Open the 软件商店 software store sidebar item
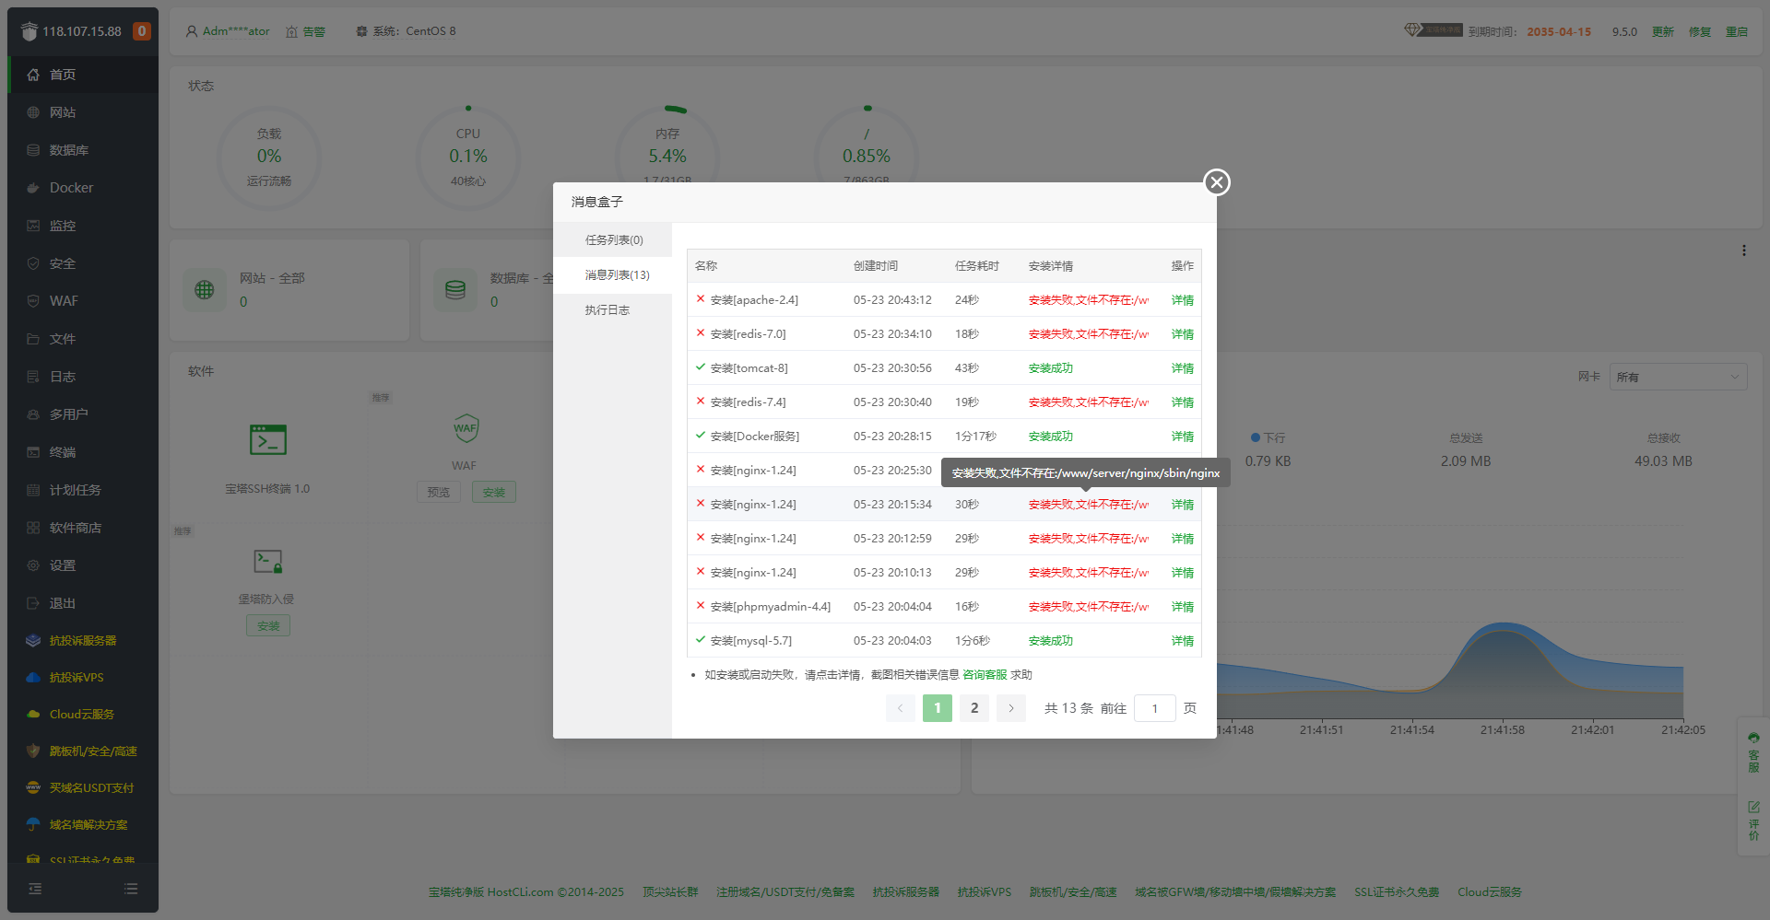1770x920 pixels. coord(83,528)
